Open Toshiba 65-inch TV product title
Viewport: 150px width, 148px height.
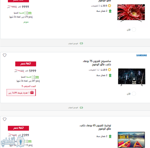(95, 127)
